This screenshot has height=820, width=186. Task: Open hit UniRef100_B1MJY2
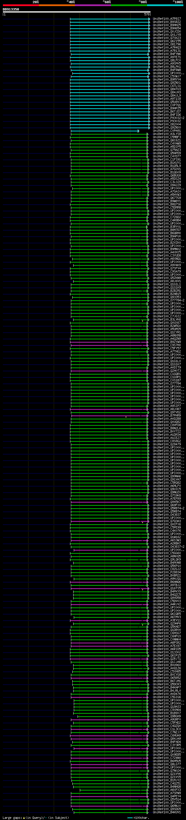click(167, 780)
